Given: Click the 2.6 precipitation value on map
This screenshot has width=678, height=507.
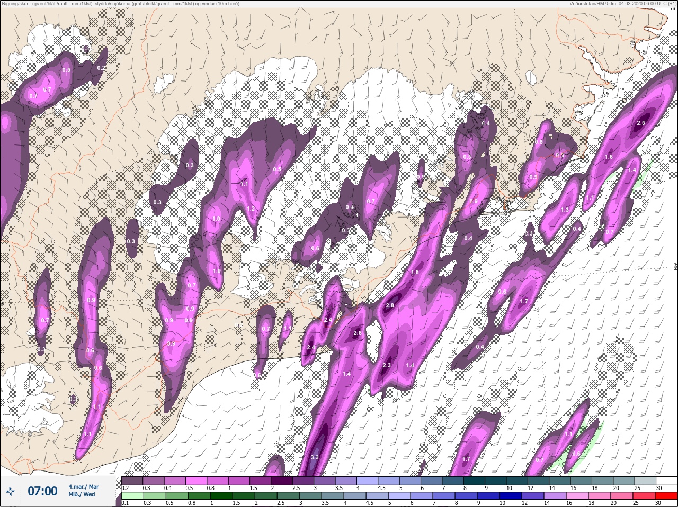Looking at the screenshot, I should coord(357,333).
